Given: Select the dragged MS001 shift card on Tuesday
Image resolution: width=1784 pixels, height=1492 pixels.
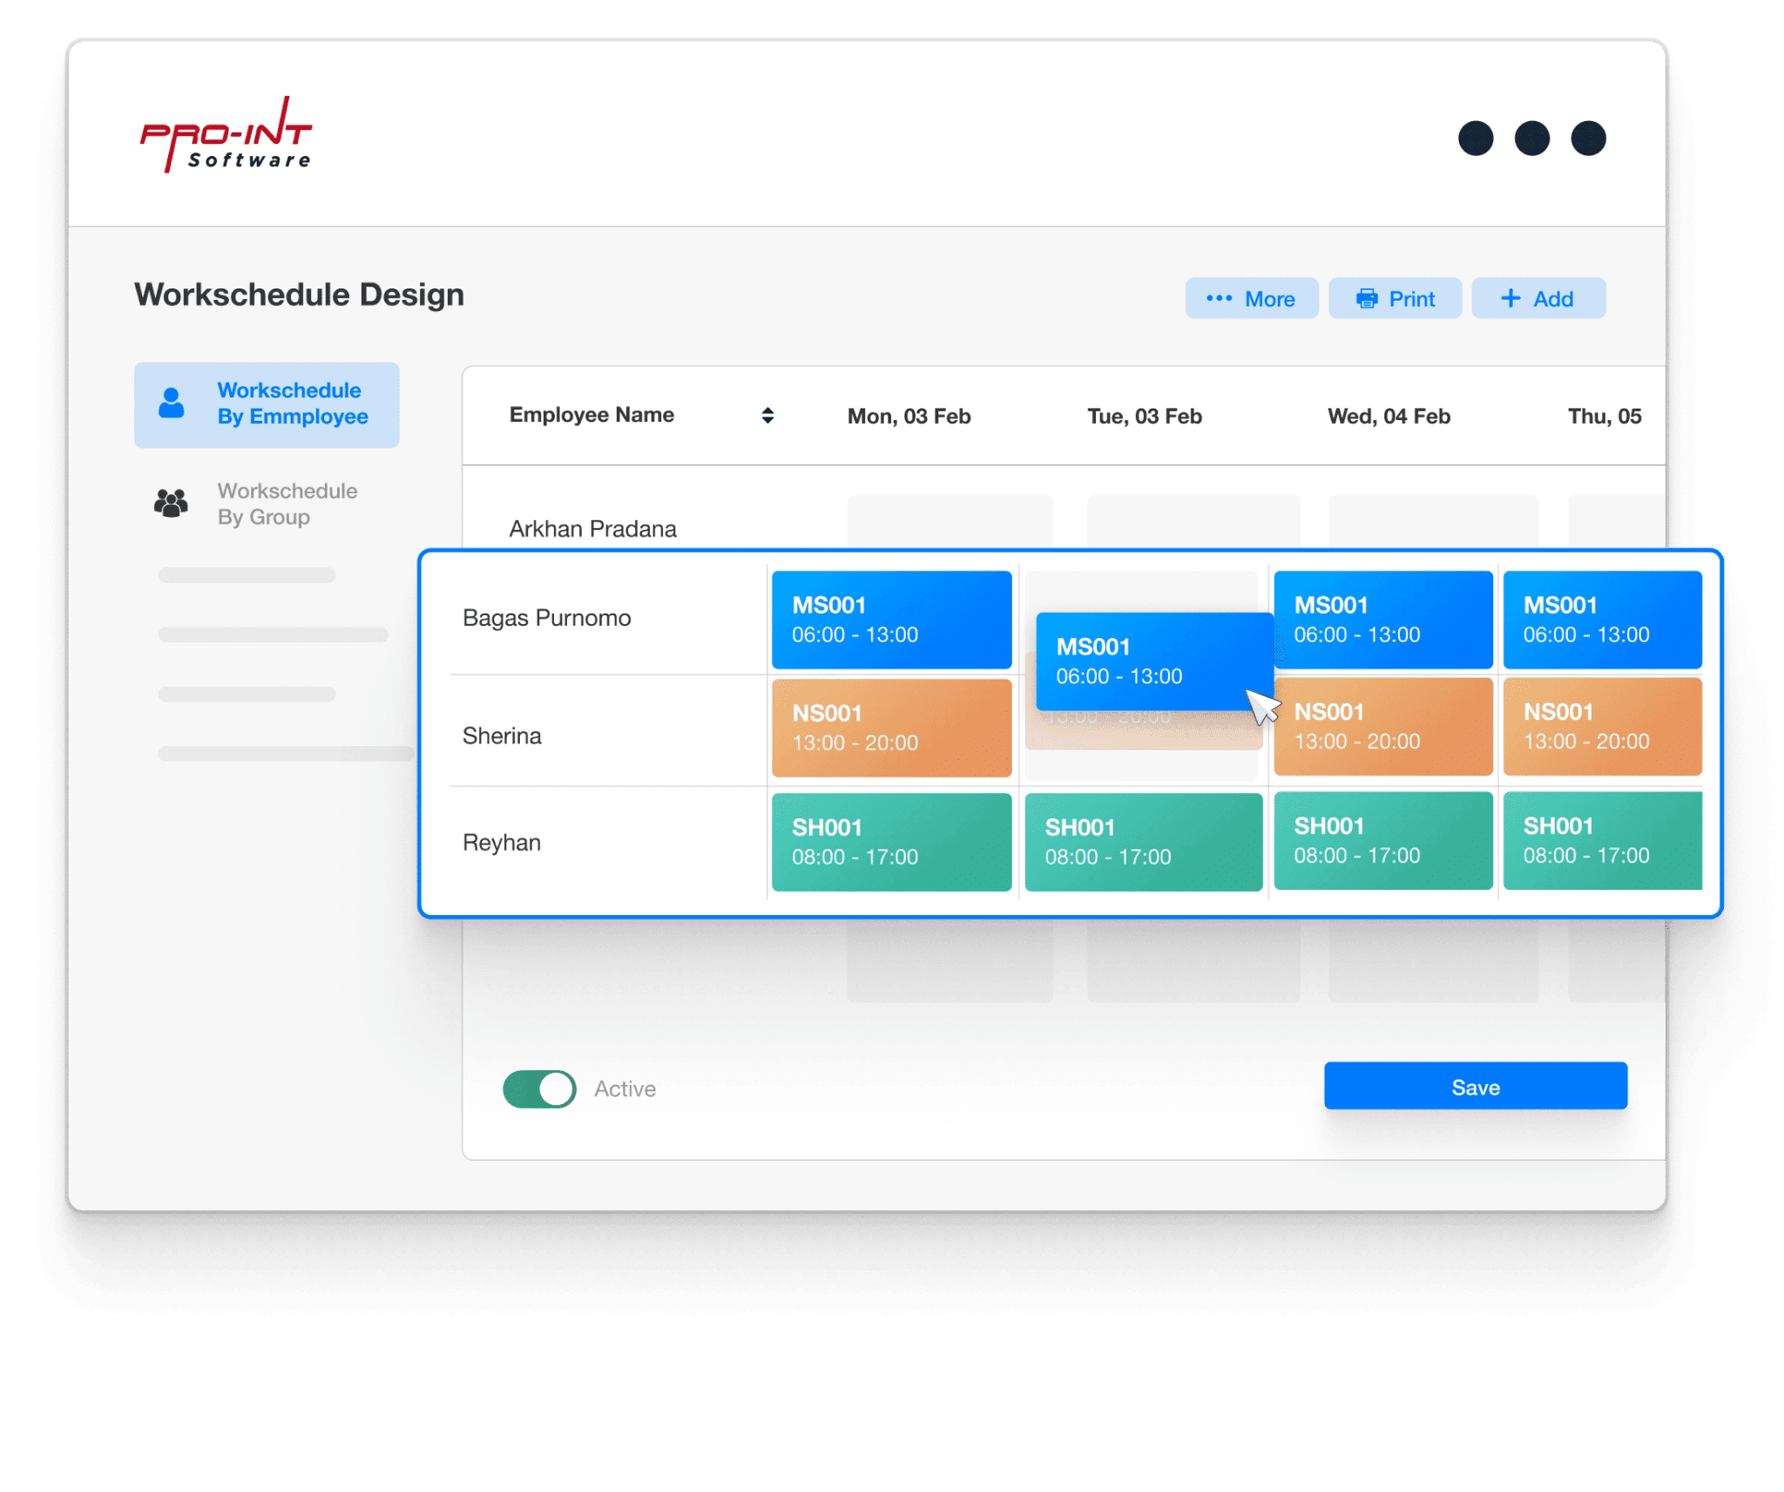Looking at the screenshot, I should [x=1153, y=661].
